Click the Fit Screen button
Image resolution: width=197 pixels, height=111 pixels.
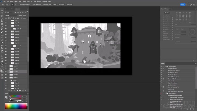[x=62, y=5]
